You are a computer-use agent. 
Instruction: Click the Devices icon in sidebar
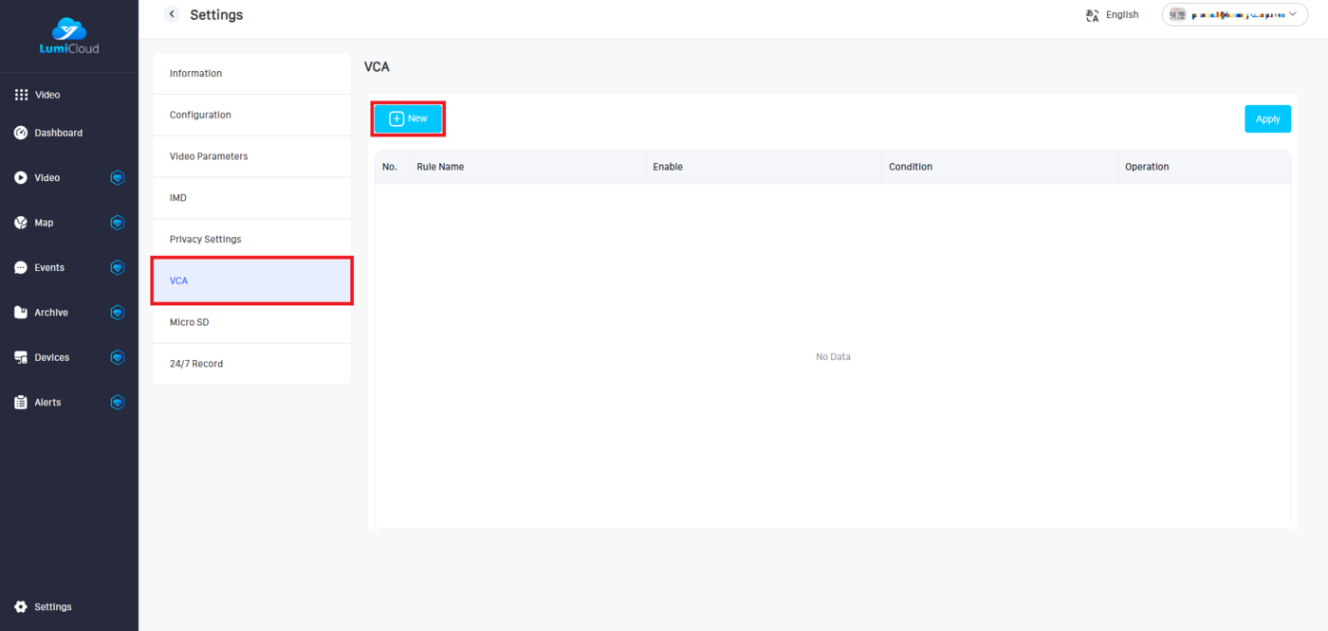click(x=21, y=357)
